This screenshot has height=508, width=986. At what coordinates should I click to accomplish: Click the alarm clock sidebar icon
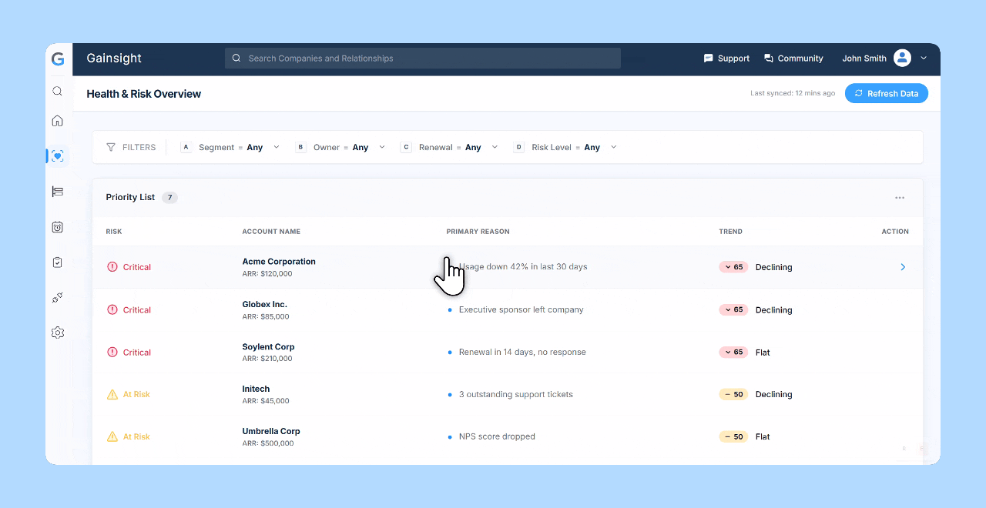pos(57,227)
